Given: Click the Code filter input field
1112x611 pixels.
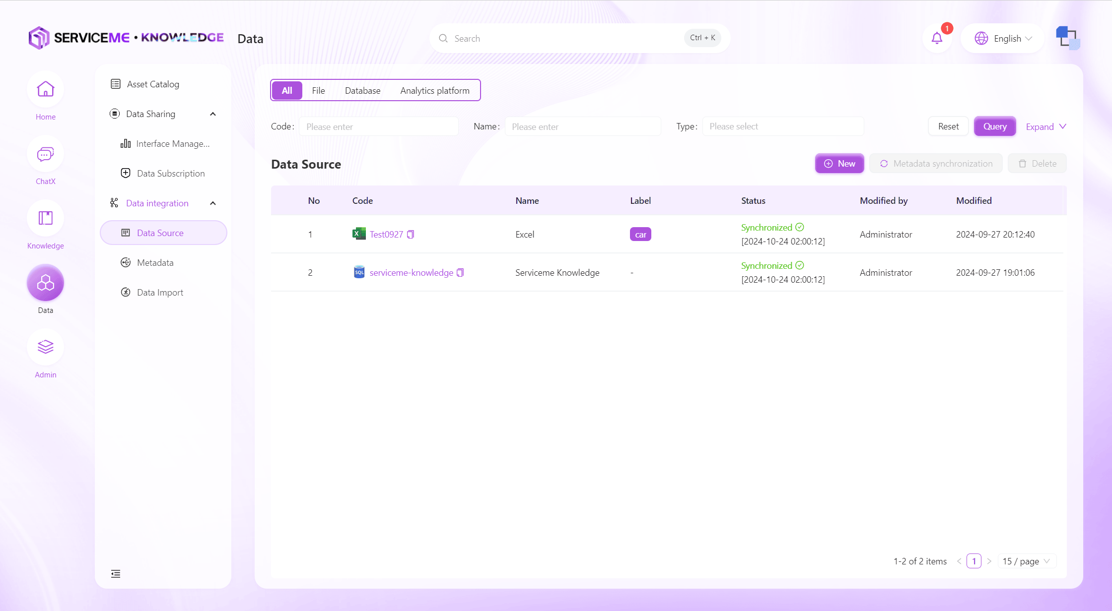Looking at the screenshot, I should click(x=378, y=126).
